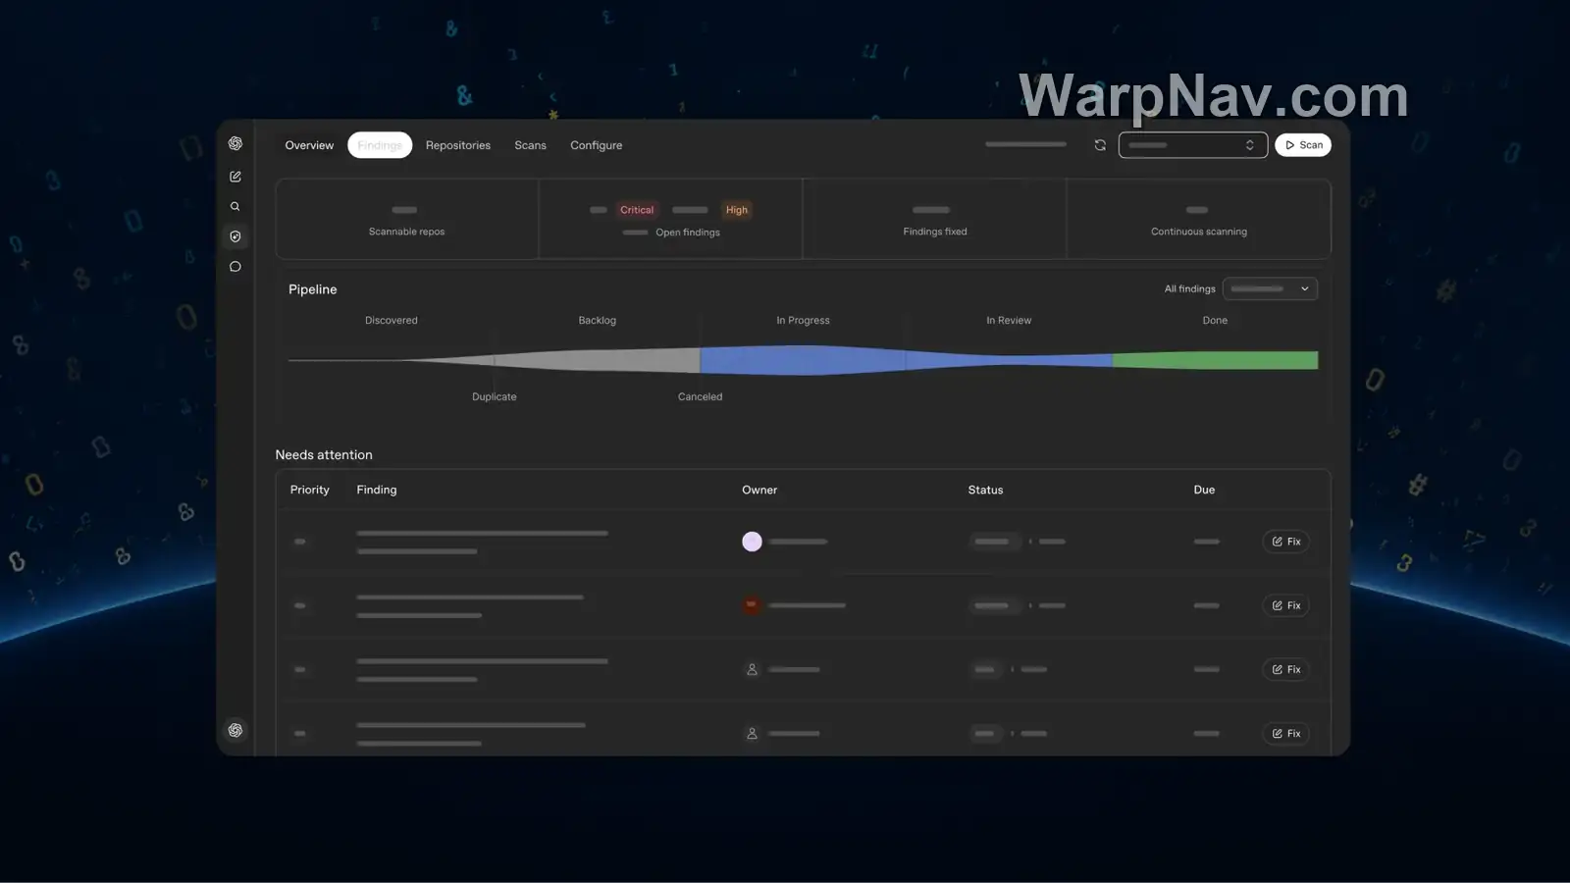This screenshot has width=1570, height=883.
Task: Start a scan with the Scan button
Action: [1303, 145]
